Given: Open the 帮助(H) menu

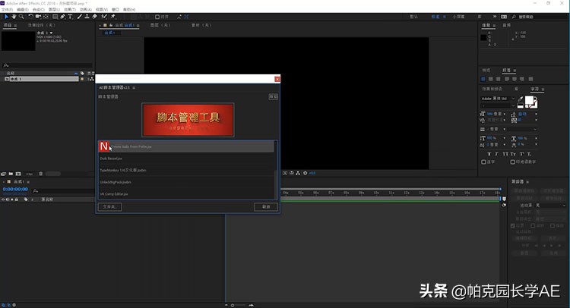Looking at the screenshot, I should tap(129, 9).
